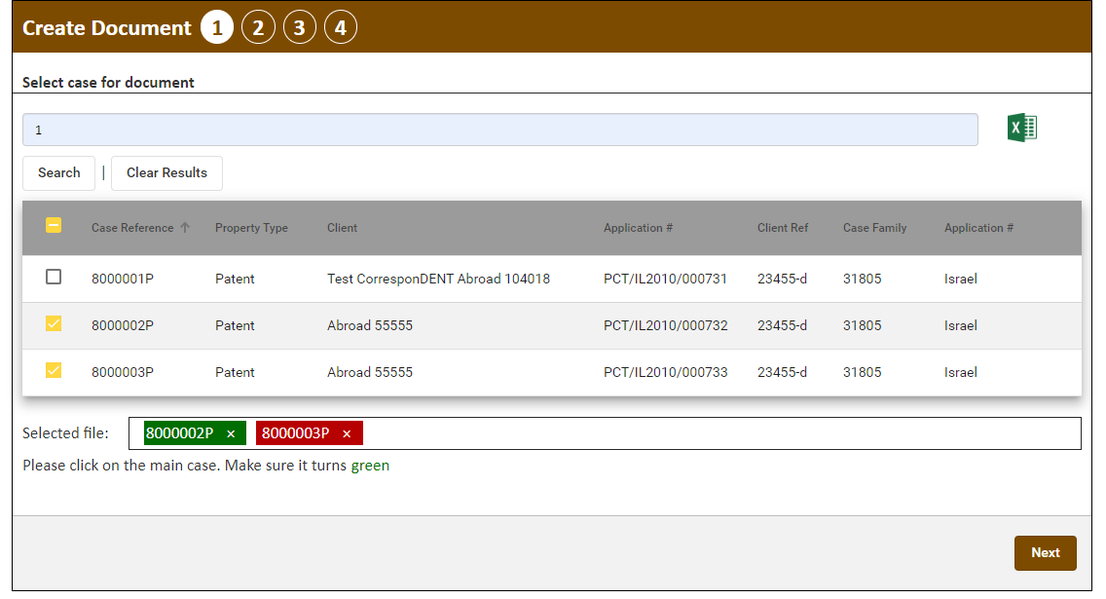
Task: Click Case Family 31805 in 8000001P row
Action: 862,279
